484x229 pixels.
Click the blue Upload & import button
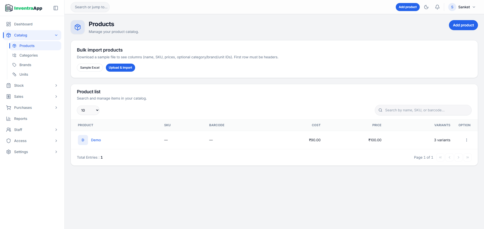tap(120, 67)
